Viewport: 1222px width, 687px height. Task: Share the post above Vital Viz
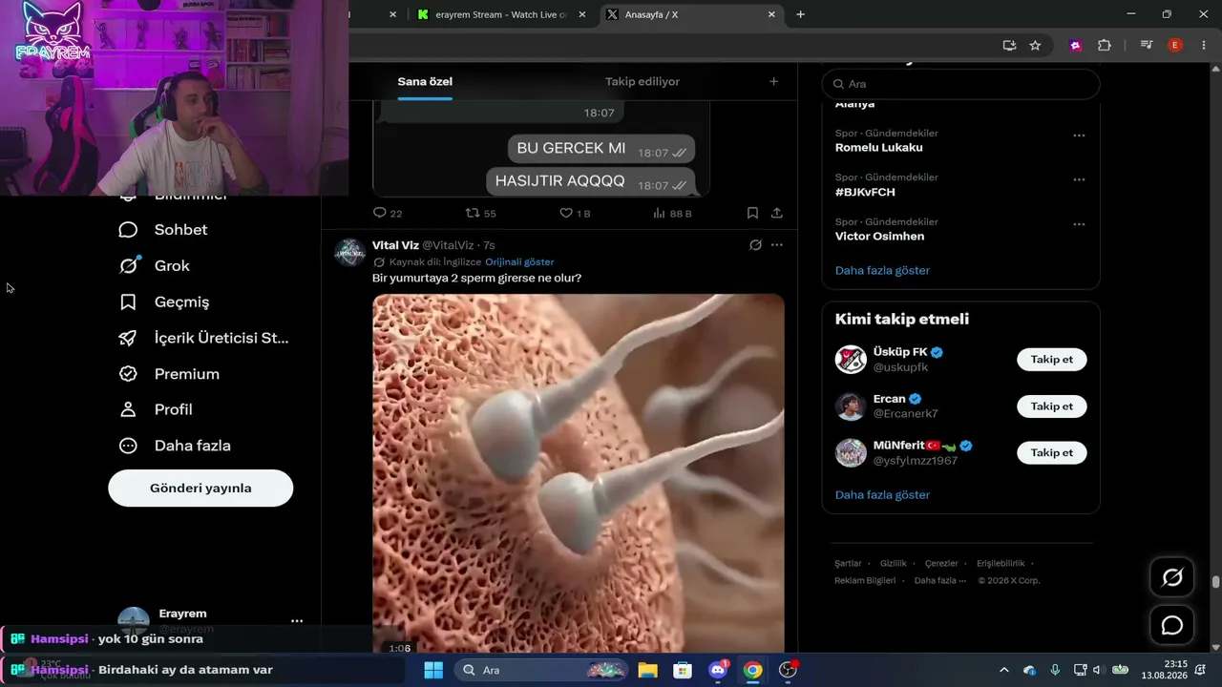tap(777, 214)
